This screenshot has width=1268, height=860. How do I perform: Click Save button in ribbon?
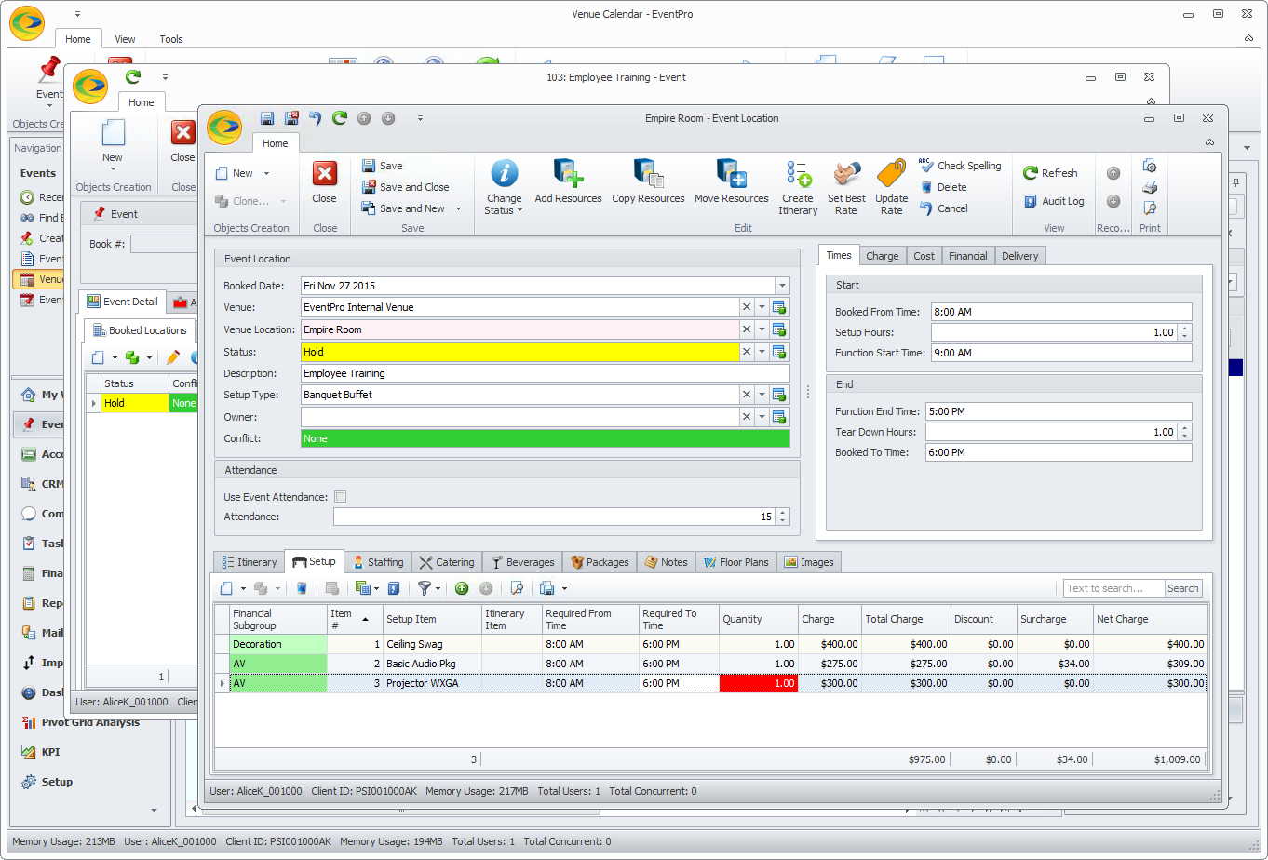tap(382, 166)
